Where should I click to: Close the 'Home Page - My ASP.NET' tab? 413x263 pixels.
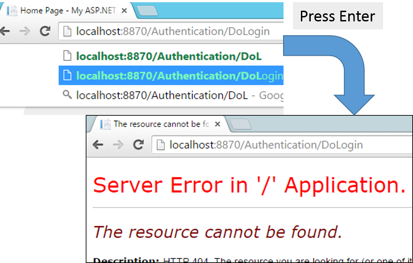124,11
